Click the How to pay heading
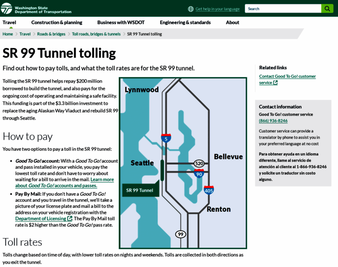 tap(28, 137)
